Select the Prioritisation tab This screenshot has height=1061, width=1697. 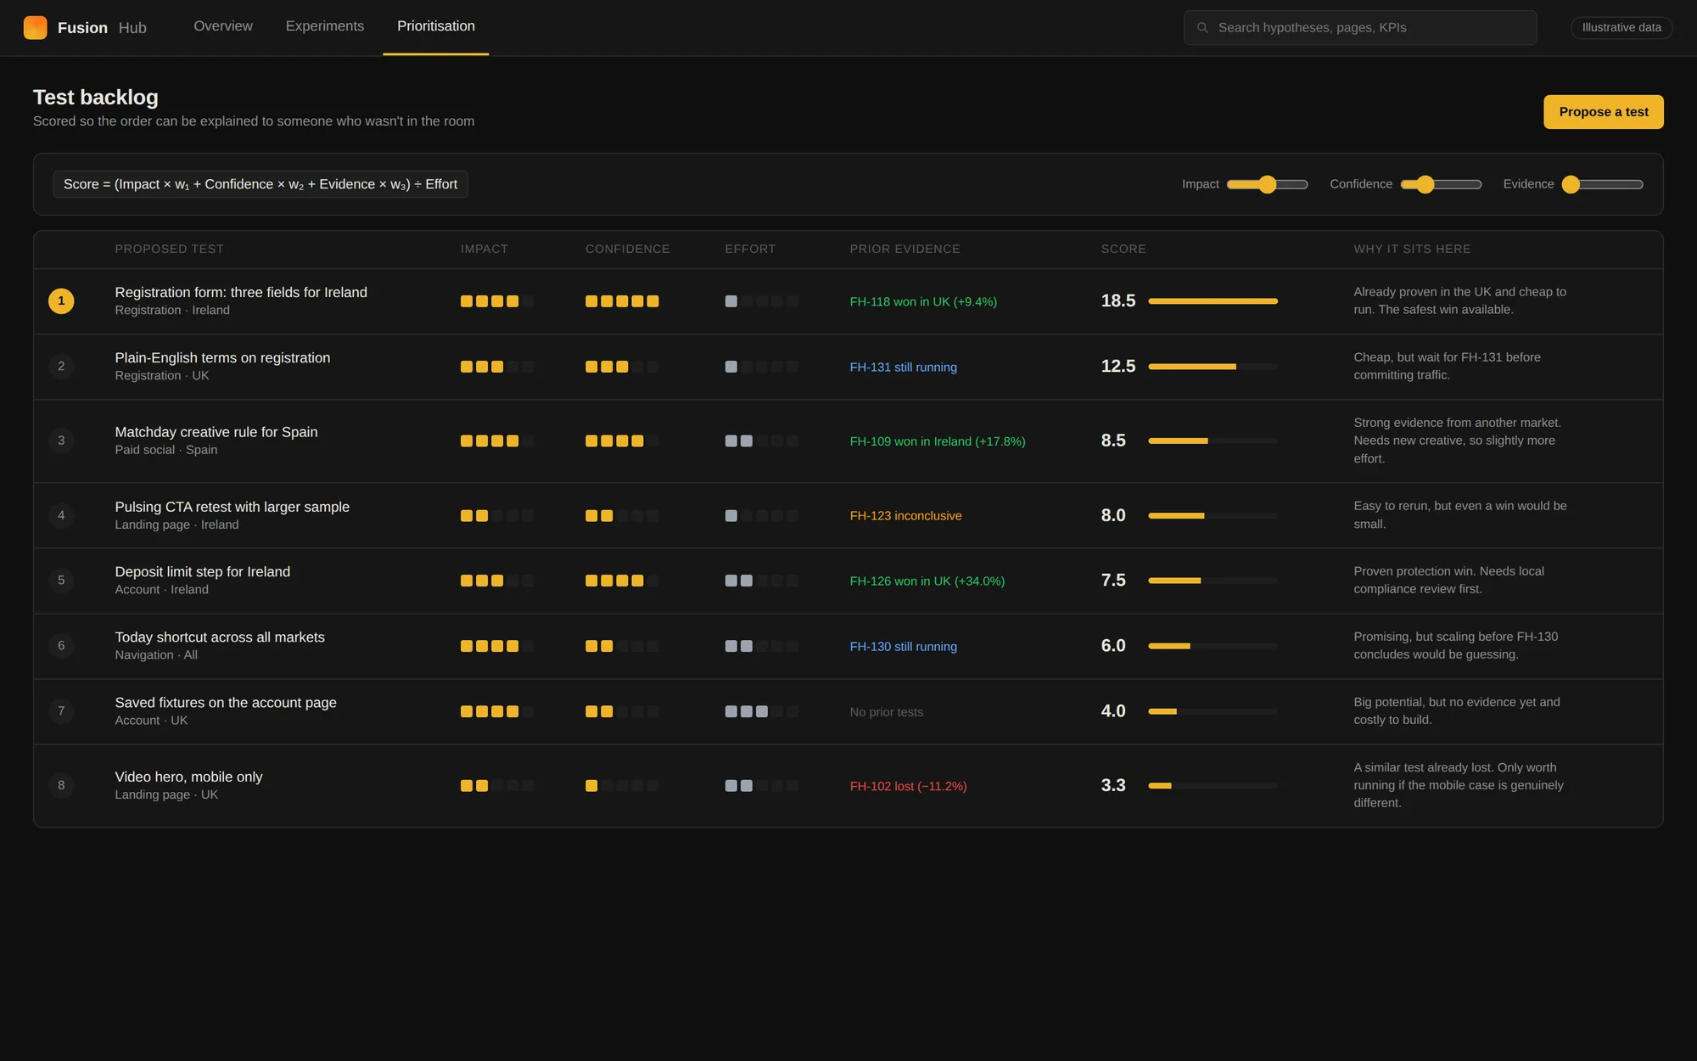tap(436, 26)
